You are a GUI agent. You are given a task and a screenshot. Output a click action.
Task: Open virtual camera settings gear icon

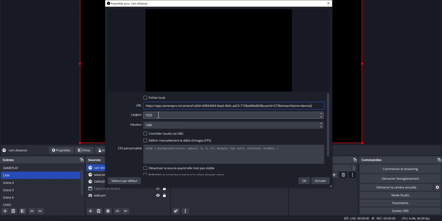click(x=438, y=187)
